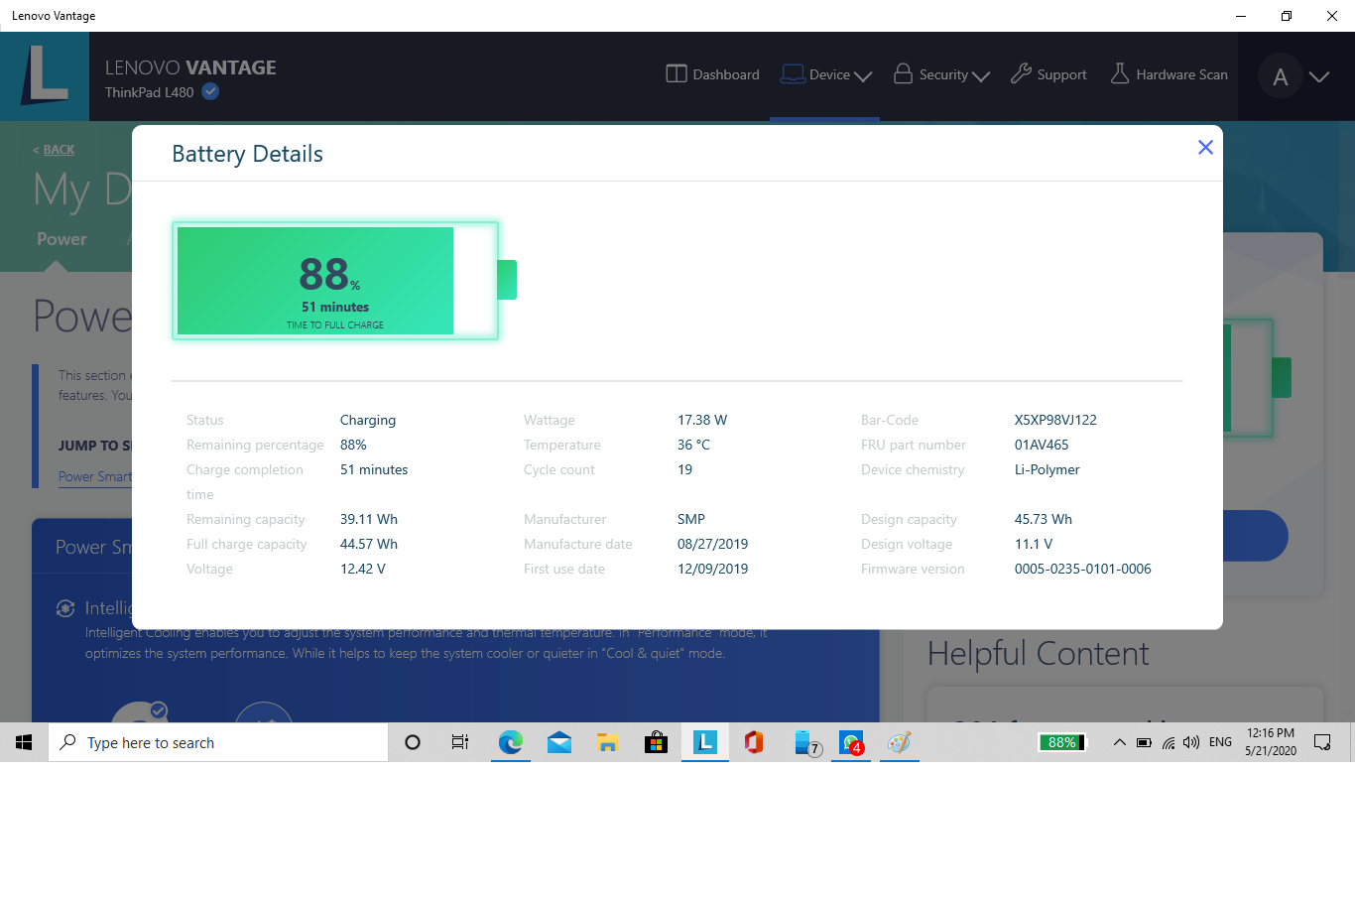This screenshot has height=900, width=1355.
Task: Click the Design voltage 11.1 V
Action: [1034, 544]
